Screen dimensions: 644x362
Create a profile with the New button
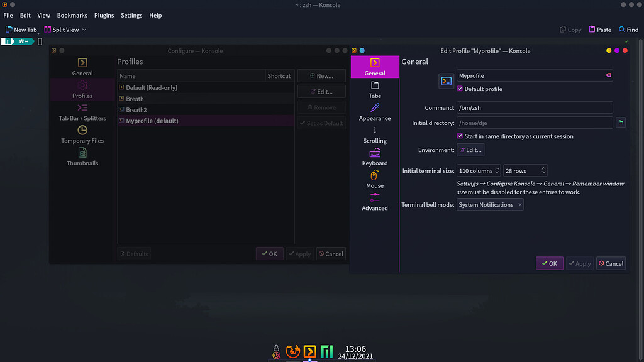tap(321, 76)
